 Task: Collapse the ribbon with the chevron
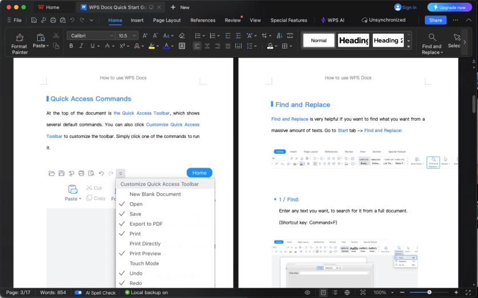point(468,20)
